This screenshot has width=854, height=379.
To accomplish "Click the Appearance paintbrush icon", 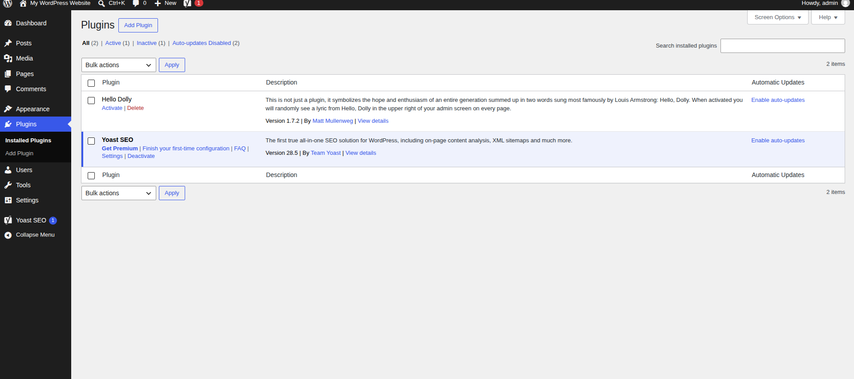I will [x=8, y=109].
